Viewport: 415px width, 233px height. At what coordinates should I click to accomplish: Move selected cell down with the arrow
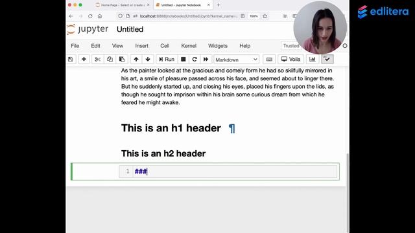click(148, 59)
